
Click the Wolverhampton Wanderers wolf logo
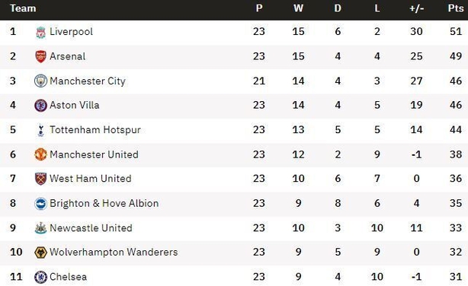pyautogui.click(x=40, y=253)
